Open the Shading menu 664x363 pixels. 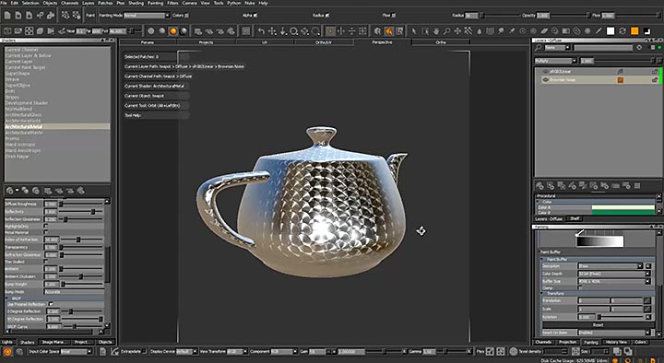(136, 3)
